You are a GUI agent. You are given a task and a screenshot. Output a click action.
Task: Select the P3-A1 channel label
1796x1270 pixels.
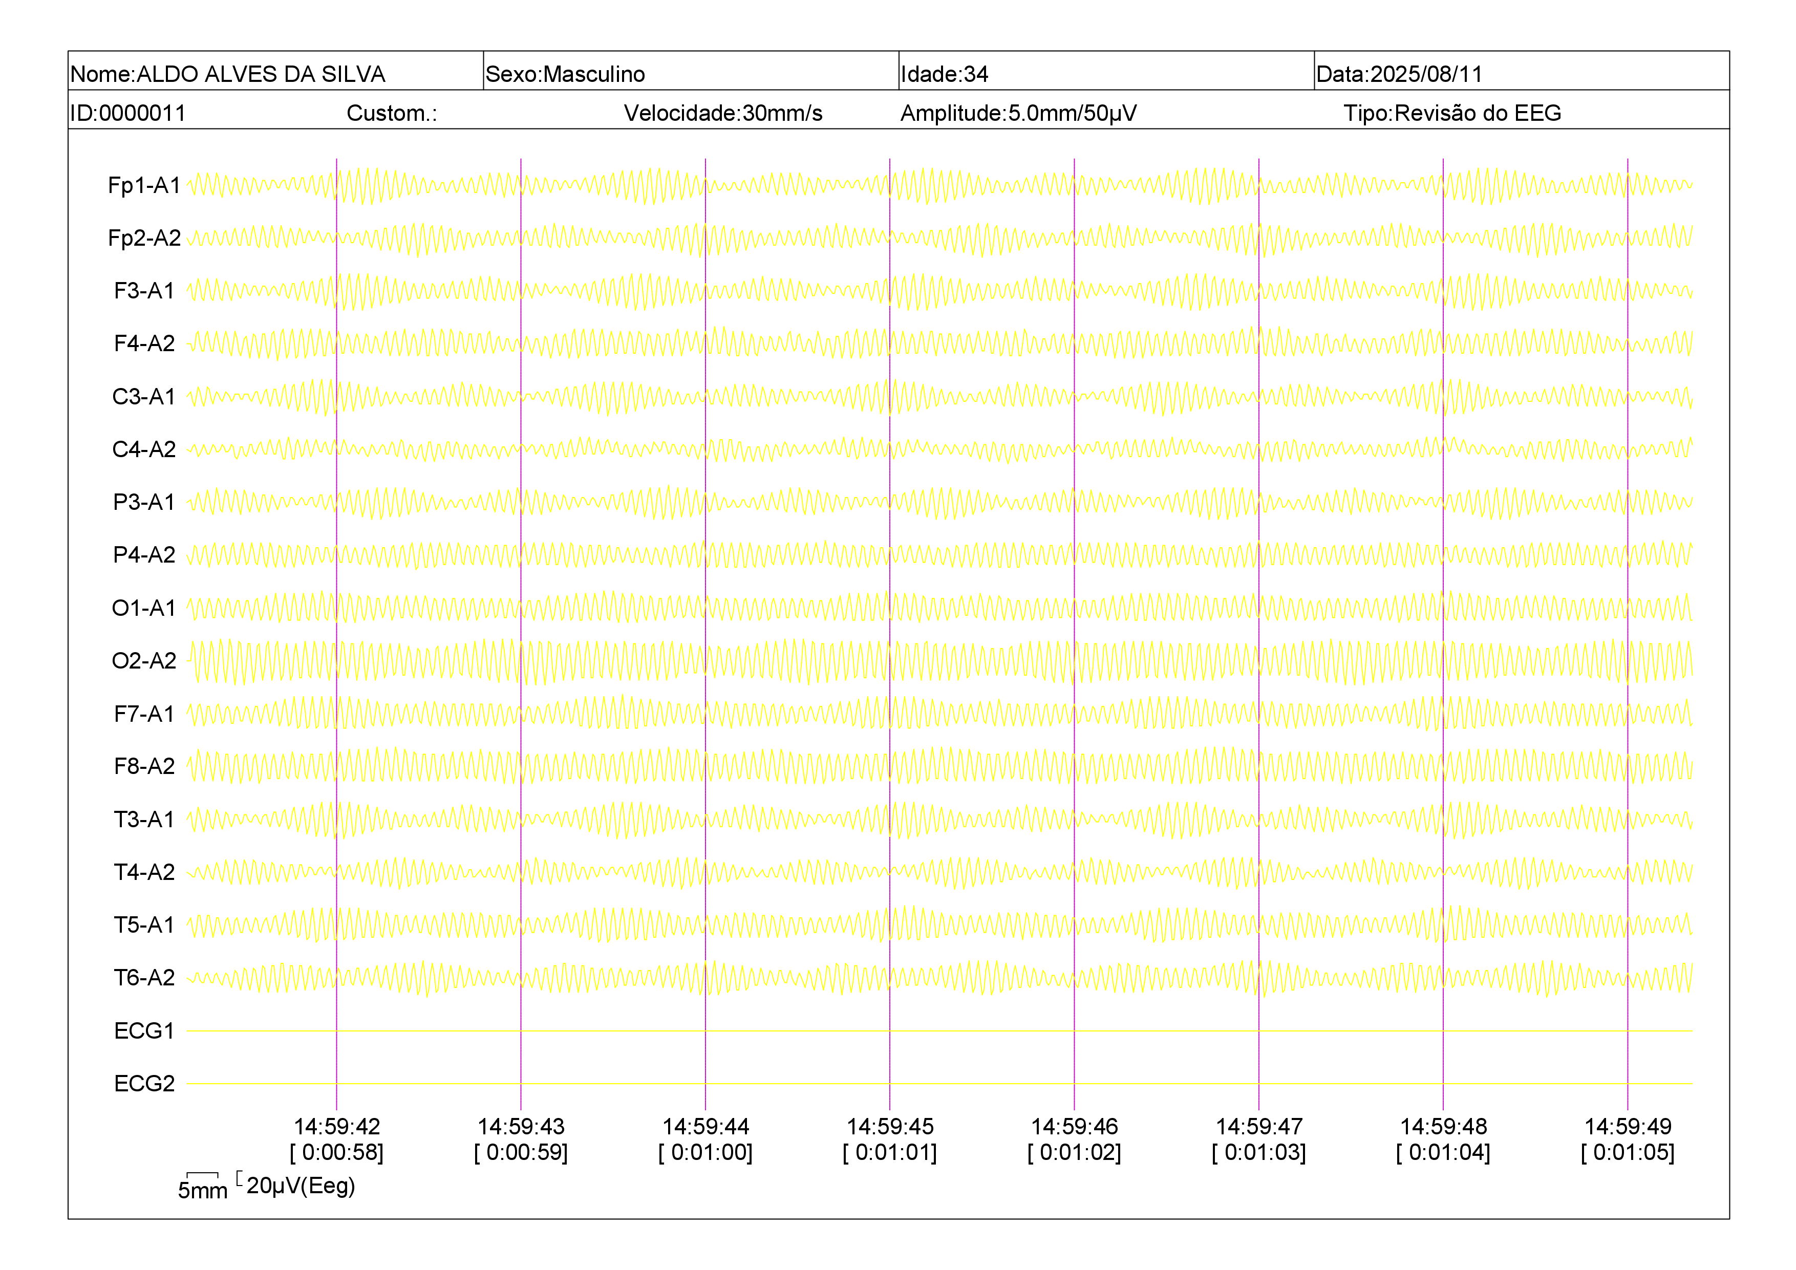pyautogui.click(x=144, y=502)
